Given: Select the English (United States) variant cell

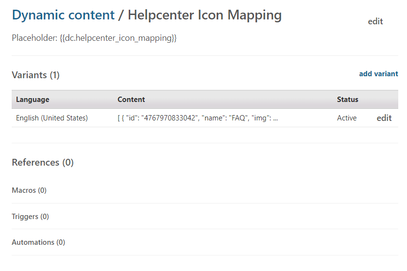Looking at the screenshot, I should pyautogui.click(x=52, y=118).
